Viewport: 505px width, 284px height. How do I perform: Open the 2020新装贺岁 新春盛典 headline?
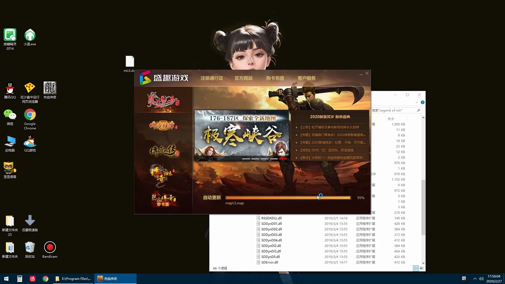click(x=330, y=117)
